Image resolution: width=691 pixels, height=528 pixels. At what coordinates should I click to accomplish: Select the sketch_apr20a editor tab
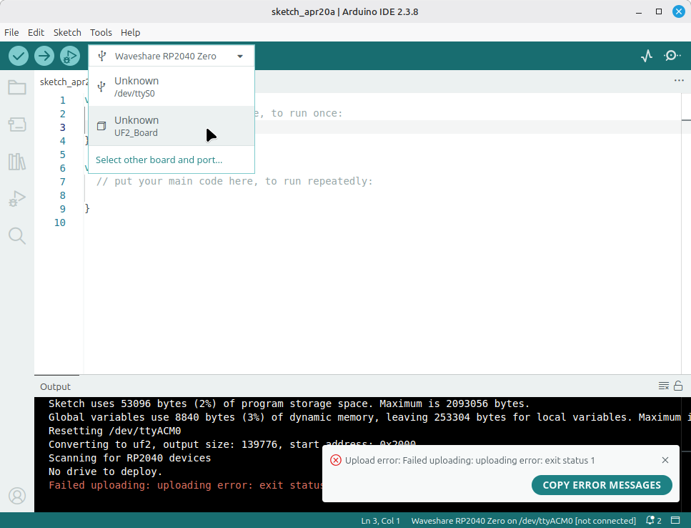click(x=64, y=82)
